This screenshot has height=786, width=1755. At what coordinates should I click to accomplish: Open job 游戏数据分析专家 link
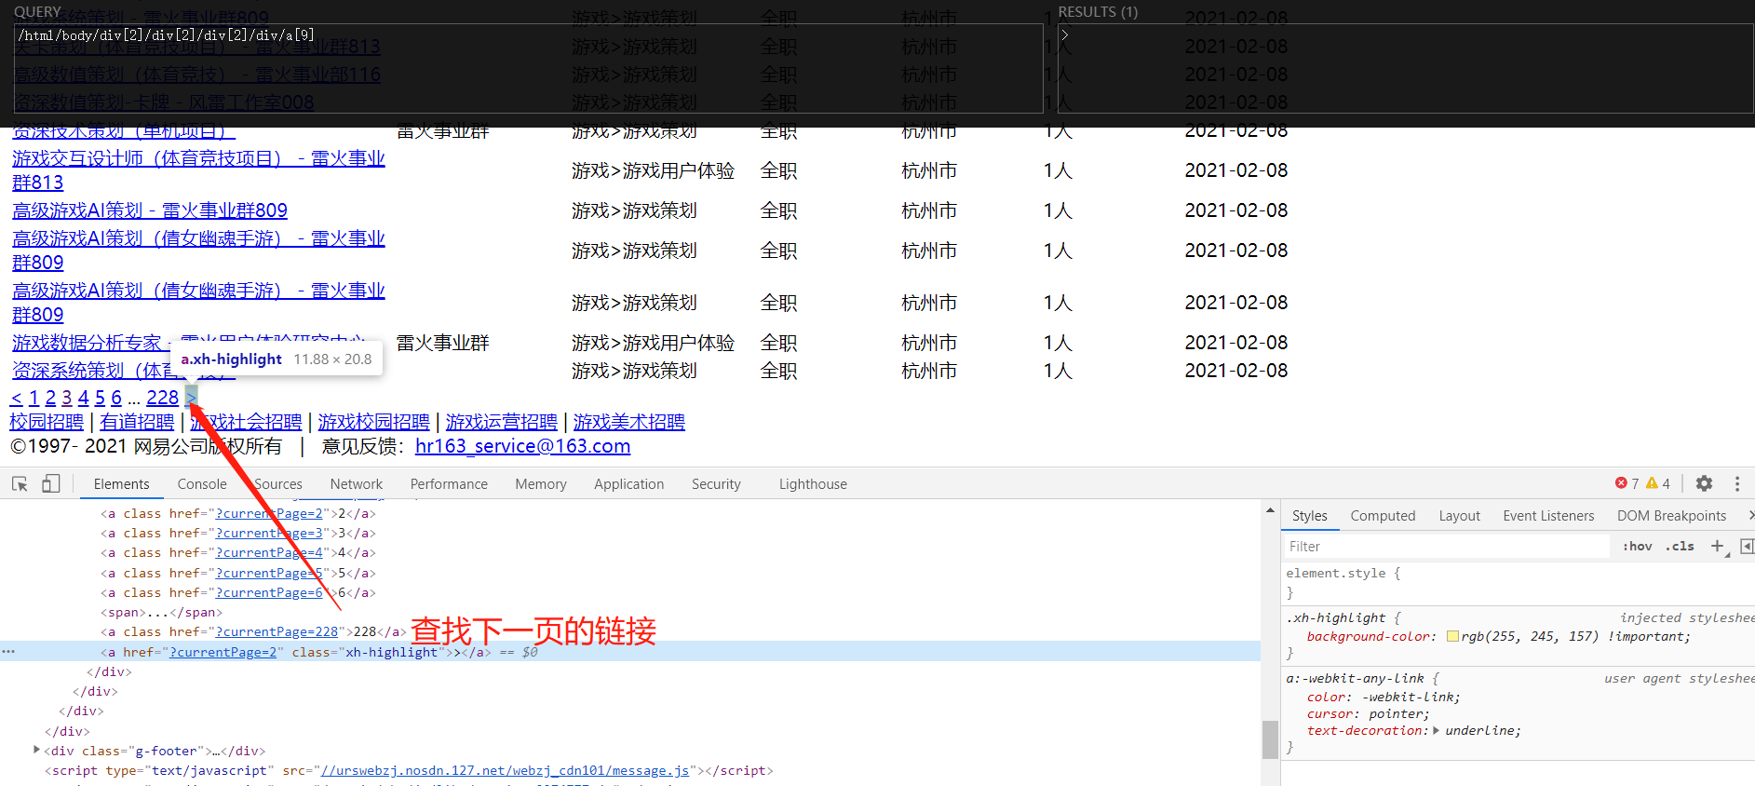pos(189,343)
